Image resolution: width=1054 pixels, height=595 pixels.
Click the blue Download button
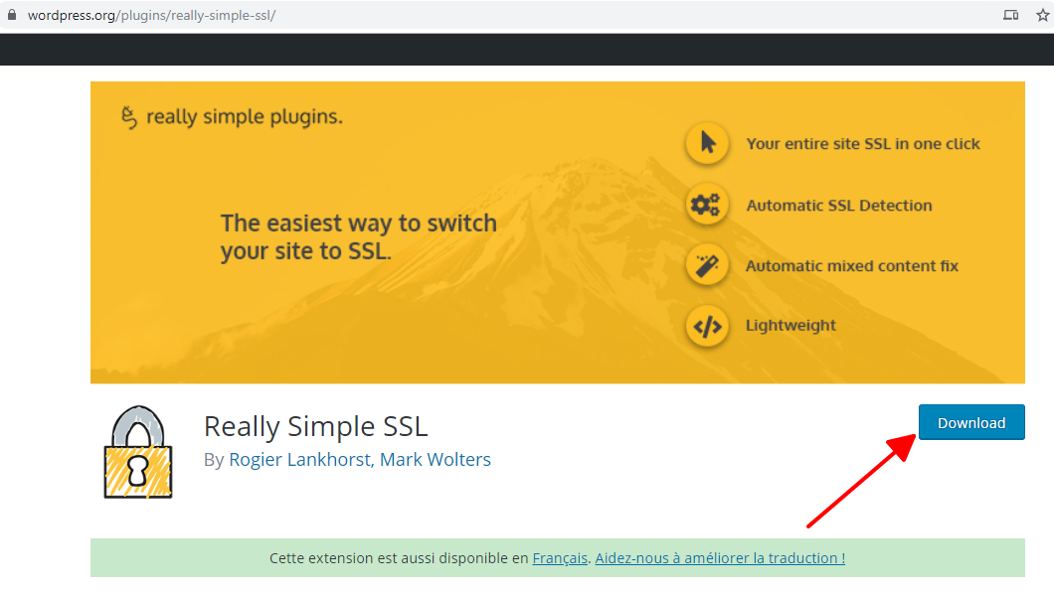[x=971, y=422]
